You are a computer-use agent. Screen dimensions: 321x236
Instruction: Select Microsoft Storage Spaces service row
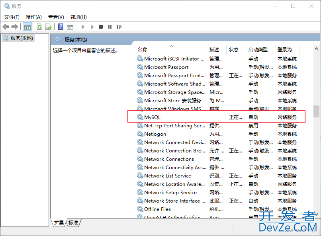(217, 92)
